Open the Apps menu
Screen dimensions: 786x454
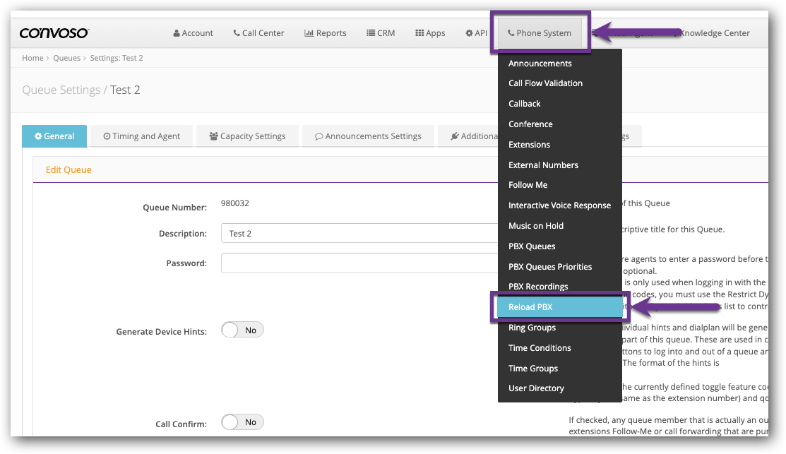(x=429, y=32)
